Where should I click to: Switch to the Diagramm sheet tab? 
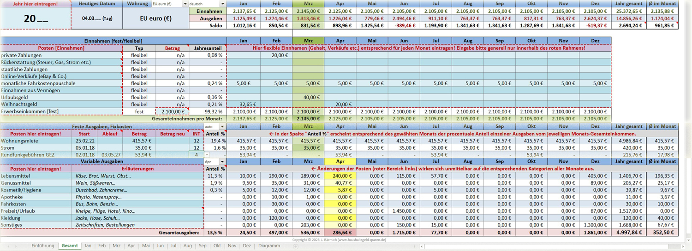point(269,246)
